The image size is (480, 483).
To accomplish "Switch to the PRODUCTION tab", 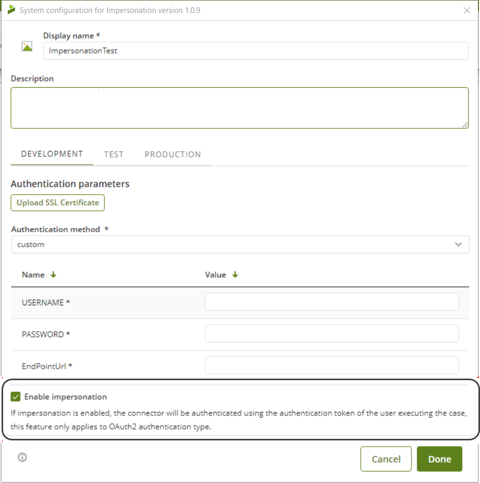I will 173,154.
